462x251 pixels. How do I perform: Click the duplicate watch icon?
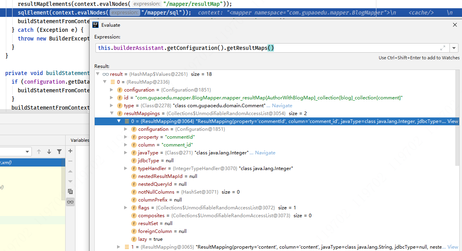tap(70, 192)
